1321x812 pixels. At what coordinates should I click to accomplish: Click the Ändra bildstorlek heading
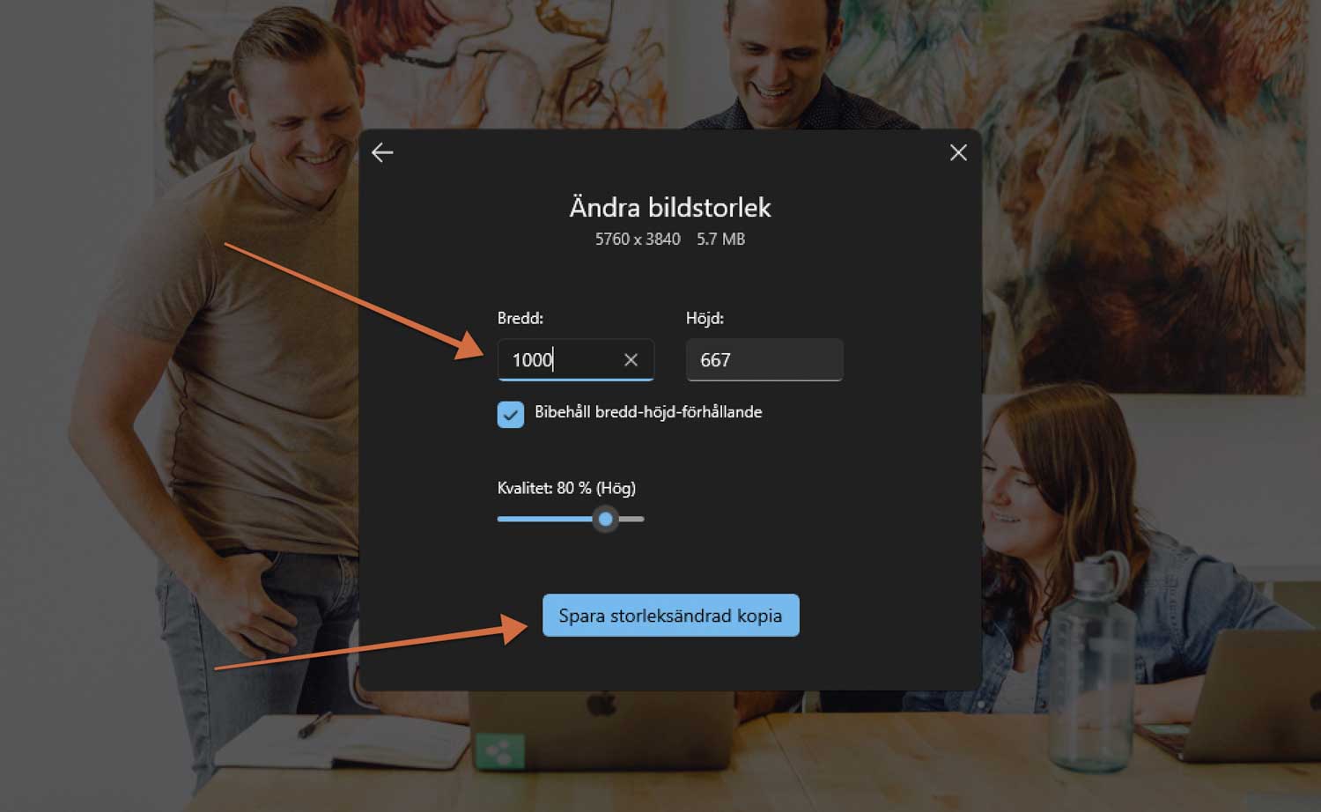coord(669,208)
